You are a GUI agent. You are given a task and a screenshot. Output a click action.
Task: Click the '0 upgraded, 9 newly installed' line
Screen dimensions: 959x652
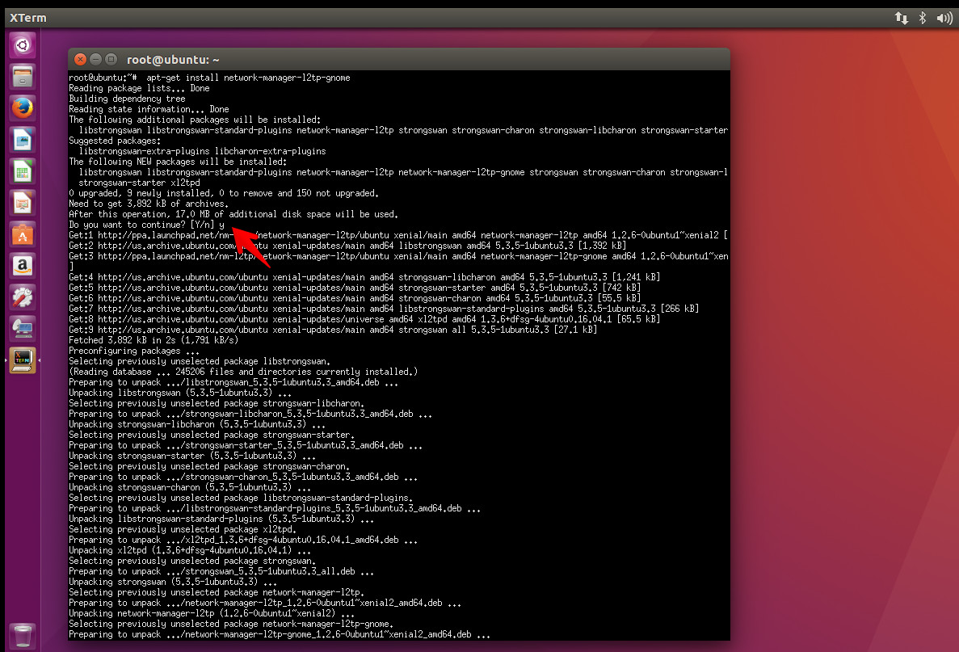point(223,193)
